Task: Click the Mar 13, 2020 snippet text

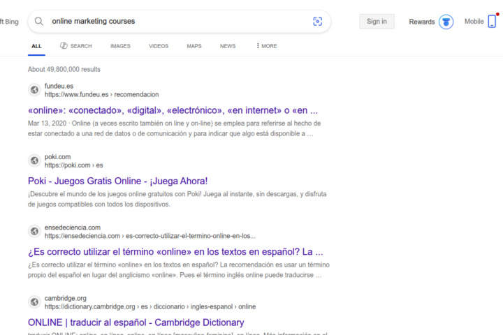Action: click(x=174, y=128)
